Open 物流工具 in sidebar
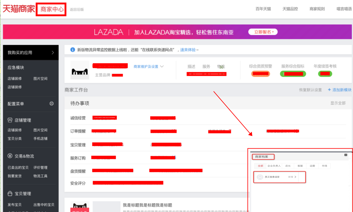The image size is (353, 212). click(40, 176)
